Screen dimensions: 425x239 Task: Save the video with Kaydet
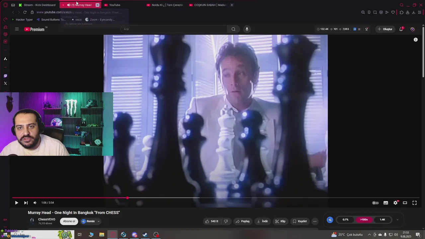pyautogui.click(x=299, y=221)
